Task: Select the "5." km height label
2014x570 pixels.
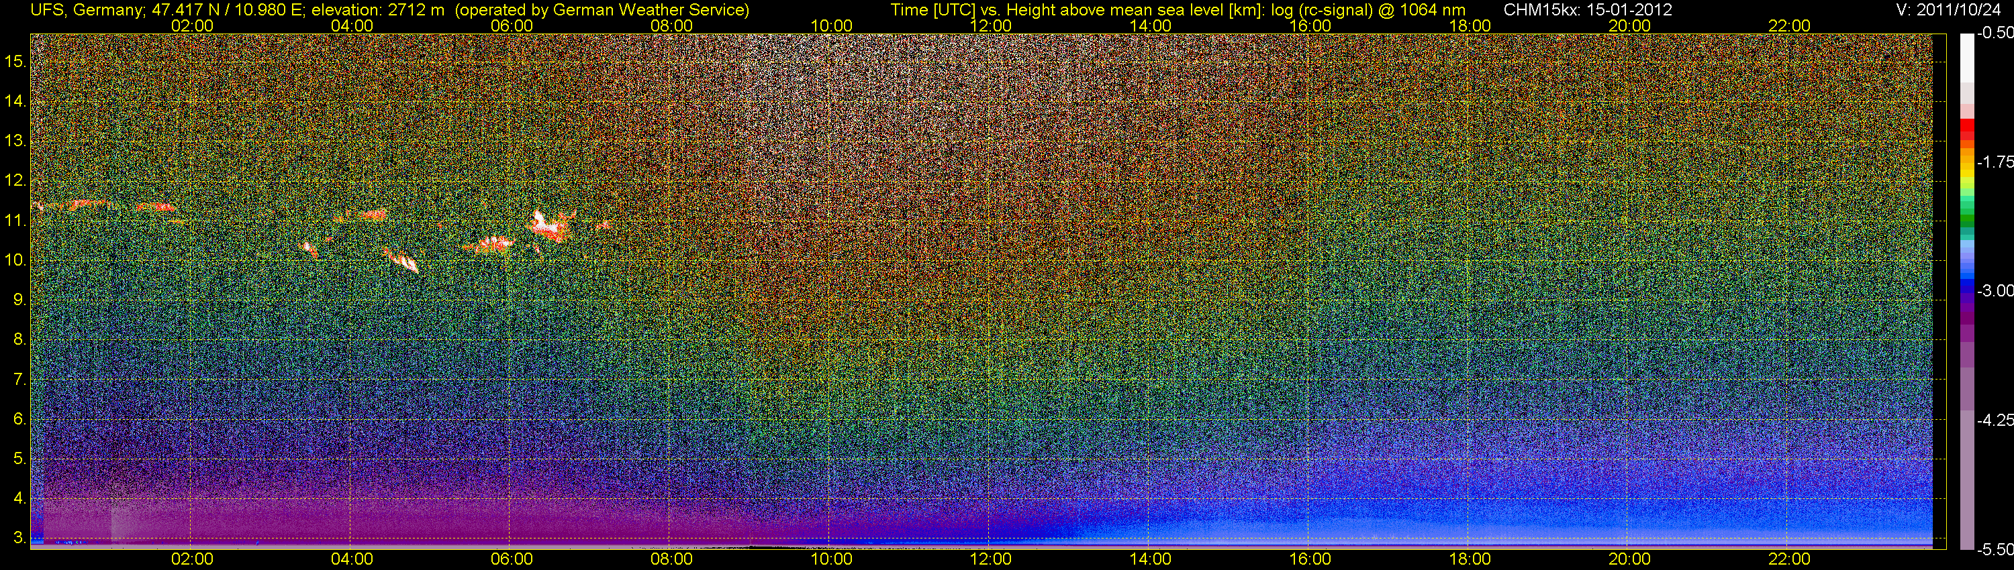Action: coord(20,459)
